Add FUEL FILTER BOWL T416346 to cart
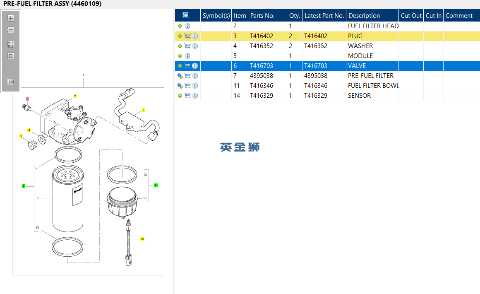The height and width of the screenshot is (294, 480). click(x=187, y=86)
